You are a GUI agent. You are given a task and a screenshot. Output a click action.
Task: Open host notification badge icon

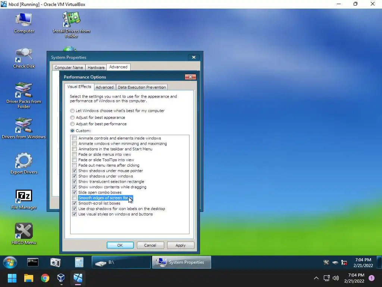coord(372,278)
